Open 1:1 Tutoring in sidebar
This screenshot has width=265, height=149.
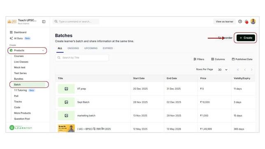(x=21, y=90)
